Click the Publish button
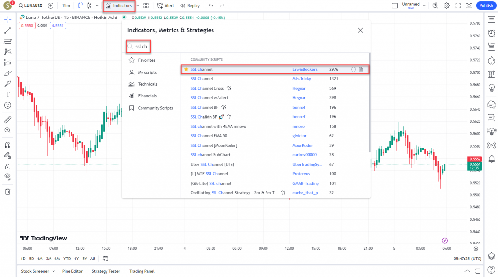This screenshot has height=277, width=498. (x=486, y=6)
